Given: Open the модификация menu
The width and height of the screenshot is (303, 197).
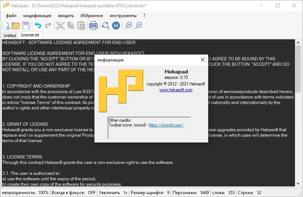Looking at the screenshot, I should pyautogui.click(x=37, y=16).
